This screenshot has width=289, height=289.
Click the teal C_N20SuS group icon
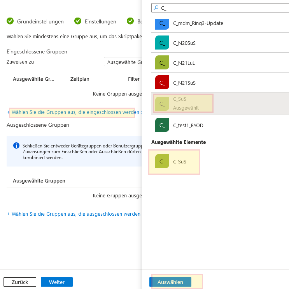coord(162,43)
